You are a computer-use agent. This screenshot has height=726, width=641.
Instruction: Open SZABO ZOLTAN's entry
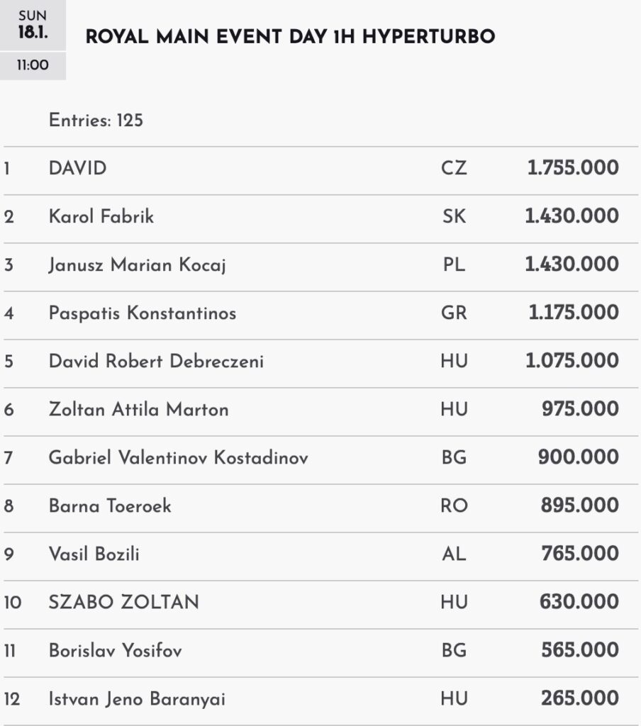pos(124,603)
